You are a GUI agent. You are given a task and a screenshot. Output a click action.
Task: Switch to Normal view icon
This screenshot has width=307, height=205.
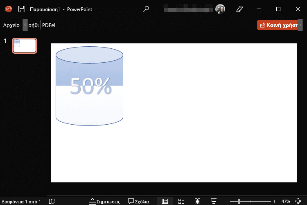[165, 201]
